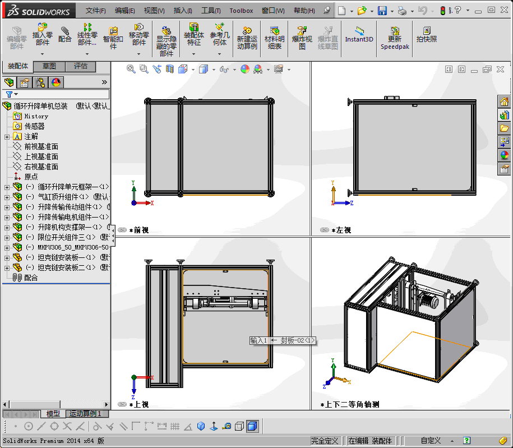Select the 原点 origin item in tree
Image resolution: width=513 pixels, height=448 pixels.
pos(26,177)
